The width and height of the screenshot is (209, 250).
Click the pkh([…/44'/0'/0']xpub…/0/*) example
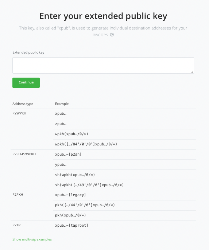85,205
